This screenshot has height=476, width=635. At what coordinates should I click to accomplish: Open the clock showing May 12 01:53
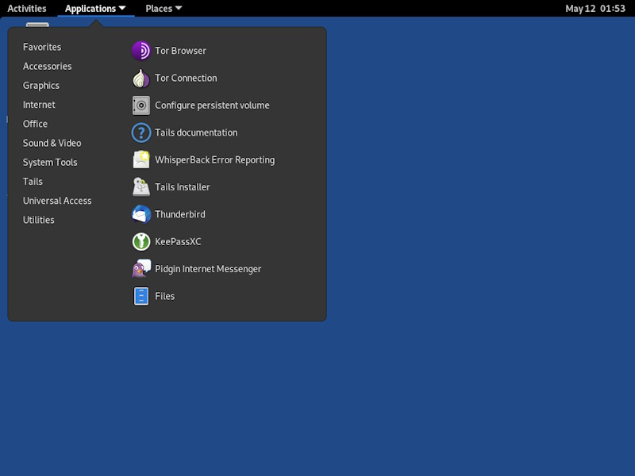pos(595,9)
